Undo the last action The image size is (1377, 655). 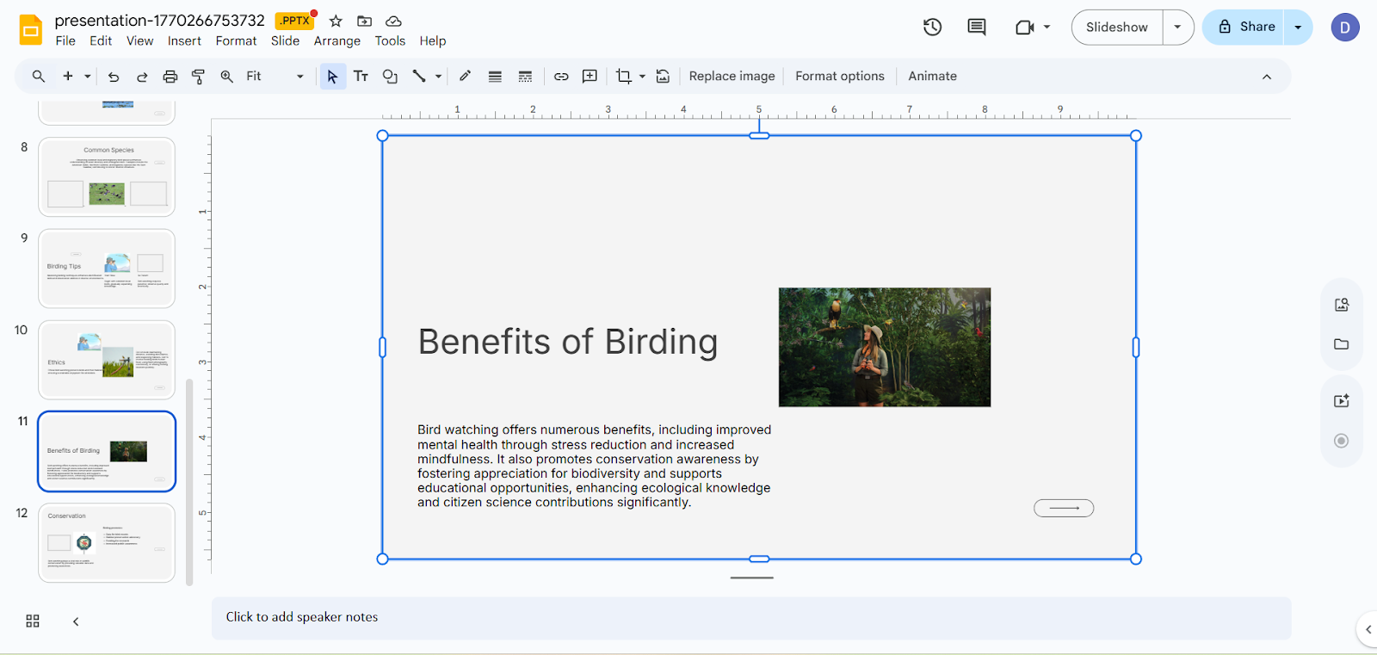(114, 77)
